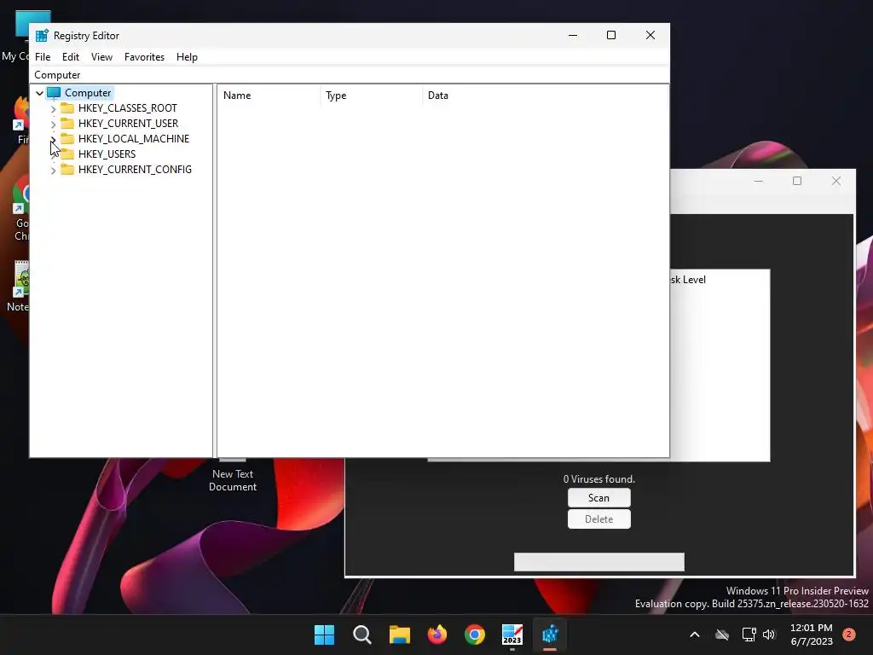Expand the HKEY_CURRENT_USER key
This screenshot has width=873, height=655.
(54, 124)
